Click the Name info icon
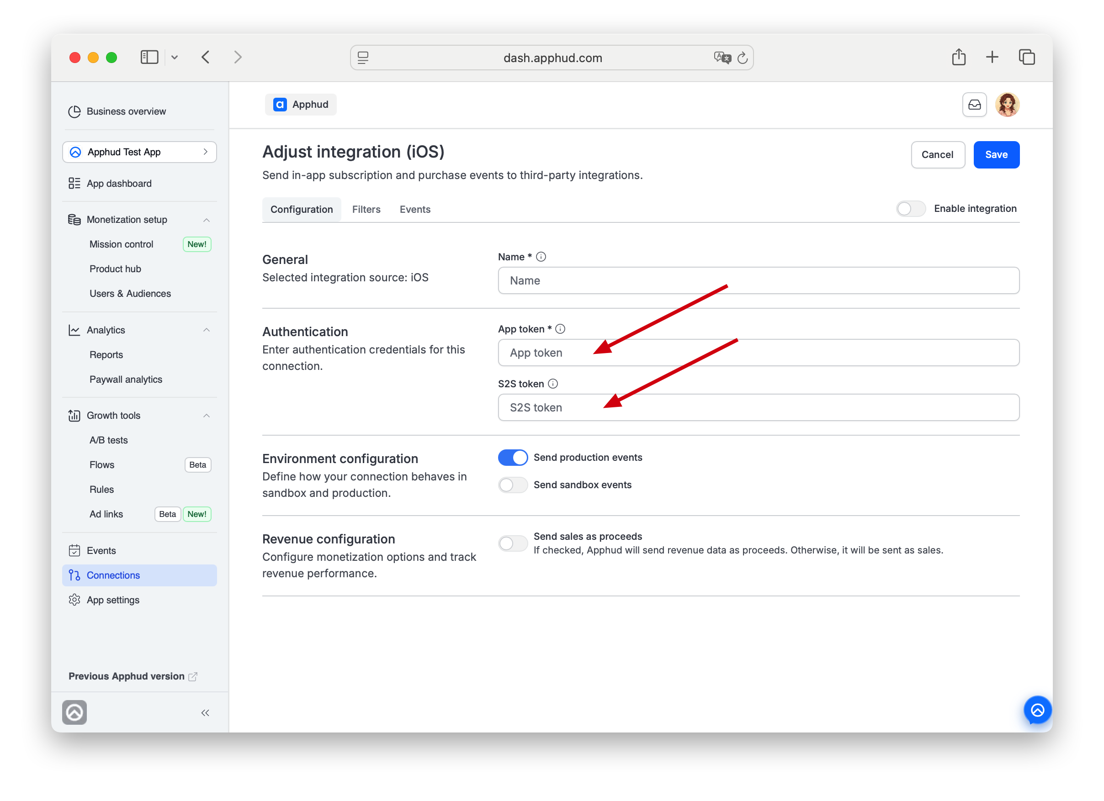Viewport: 1104px width, 801px height. click(x=541, y=257)
